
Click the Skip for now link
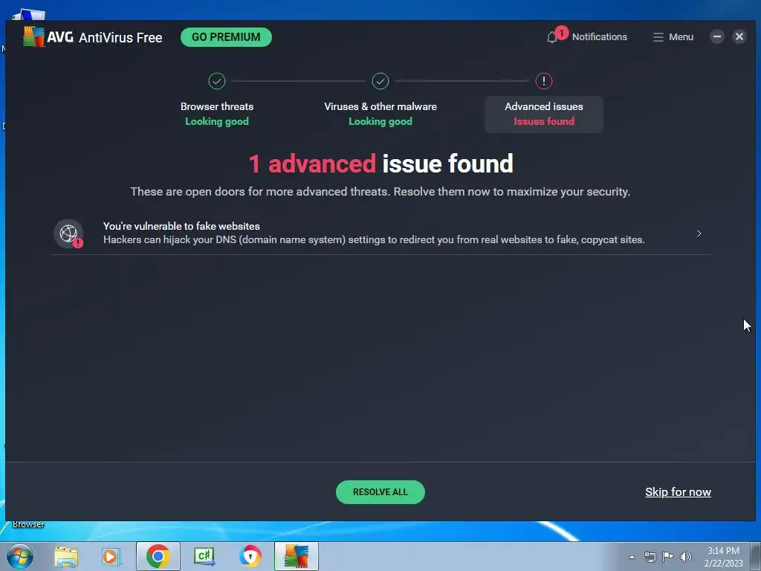pyautogui.click(x=678, y=492)
